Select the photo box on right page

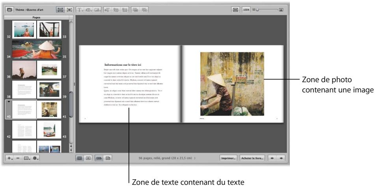coord(232,84)
